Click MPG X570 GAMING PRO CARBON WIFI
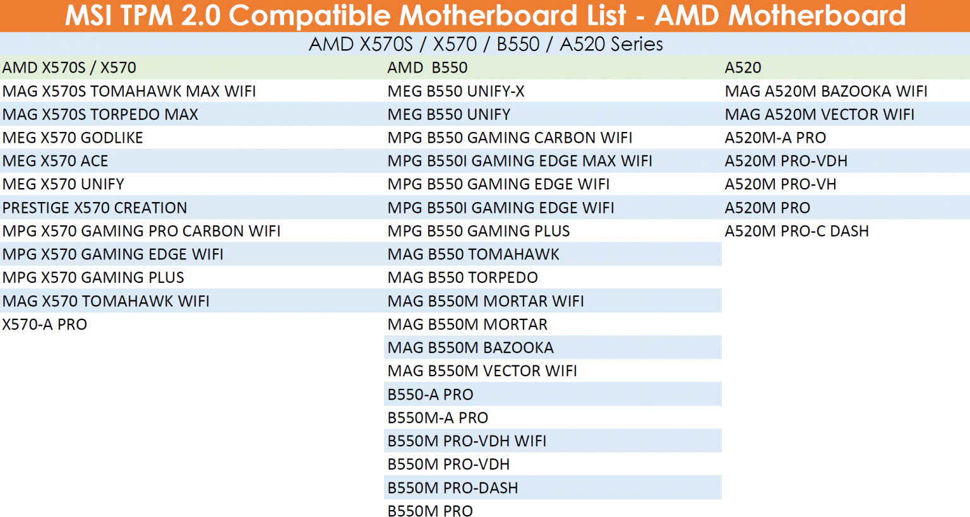This screenshot has width=970, height=517. click(141, 231)
